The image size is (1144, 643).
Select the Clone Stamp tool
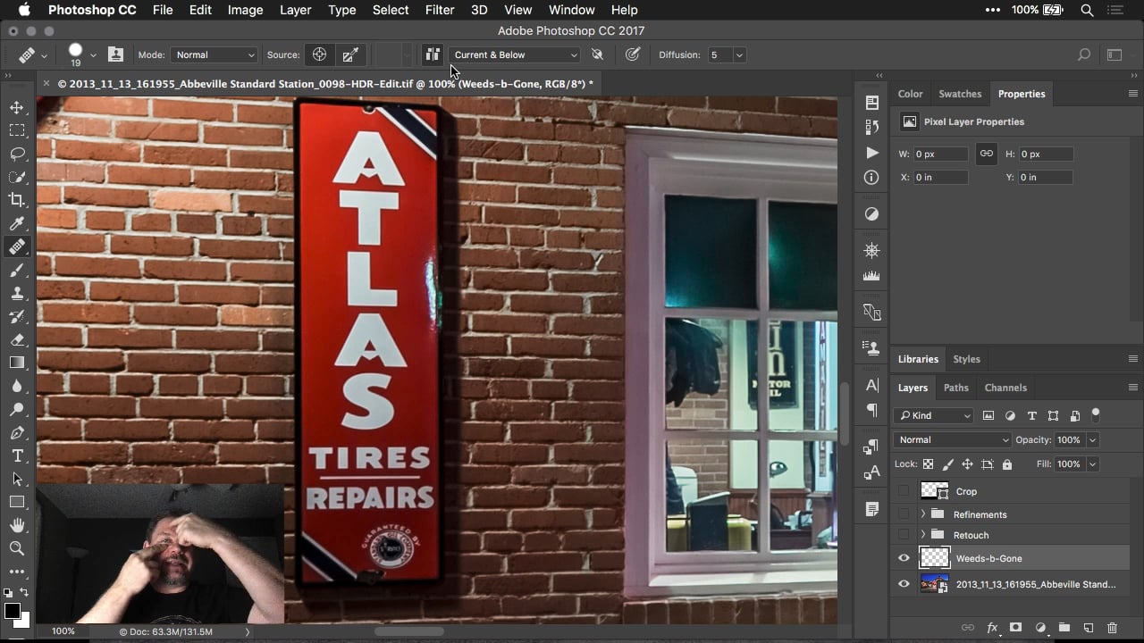17,293
